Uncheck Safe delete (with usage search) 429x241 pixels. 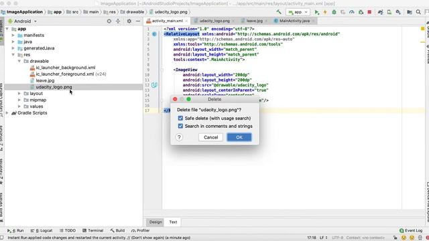tap(180, 118)
